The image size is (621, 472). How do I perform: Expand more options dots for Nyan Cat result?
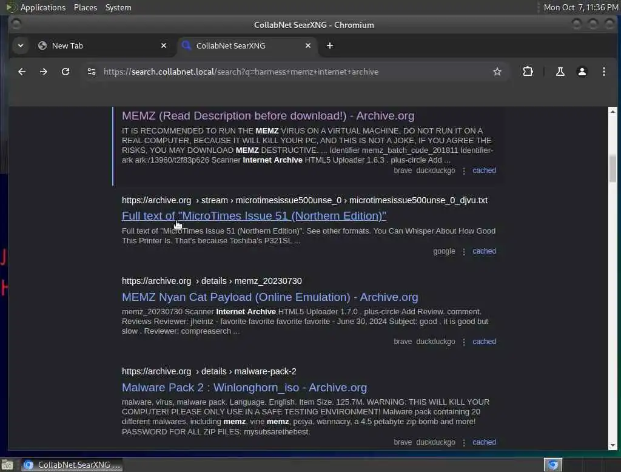click(x=464, y=342)
